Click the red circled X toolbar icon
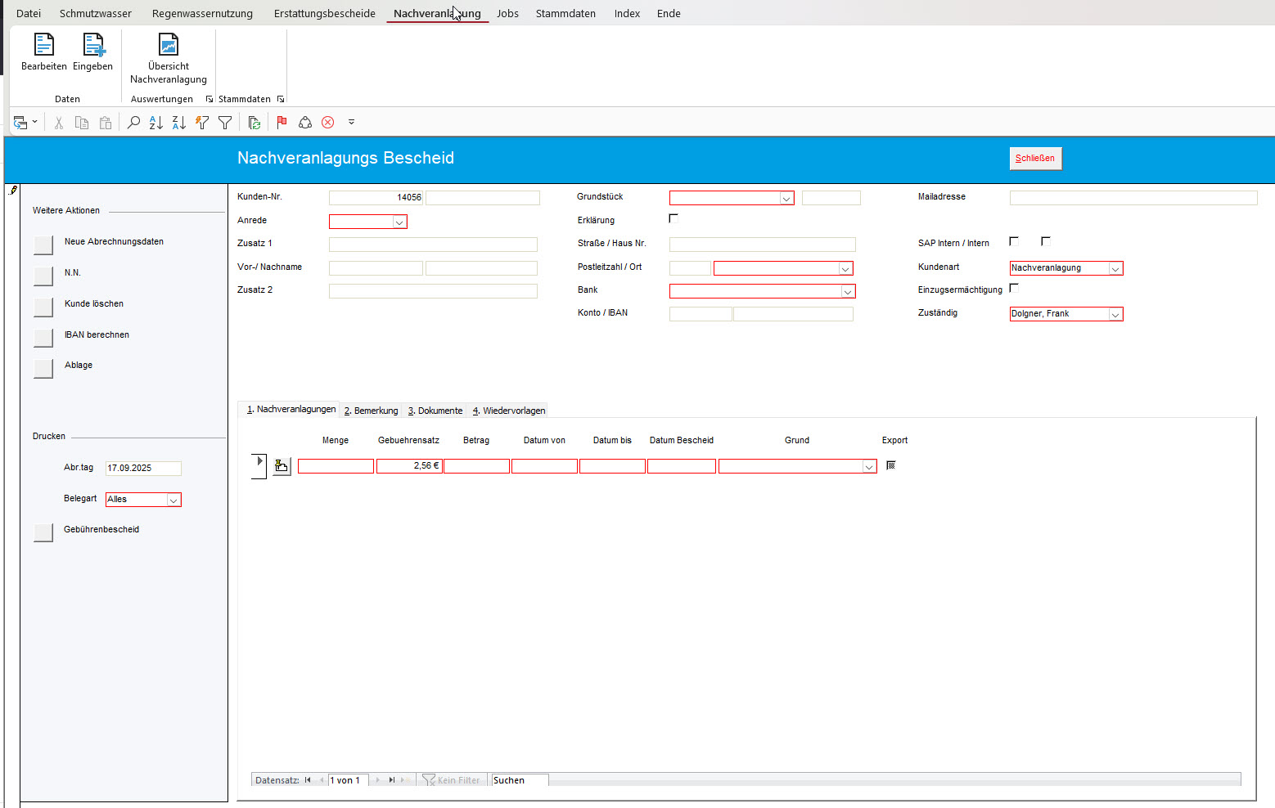The image size is (1275, 808). click(x=327, y=123)
